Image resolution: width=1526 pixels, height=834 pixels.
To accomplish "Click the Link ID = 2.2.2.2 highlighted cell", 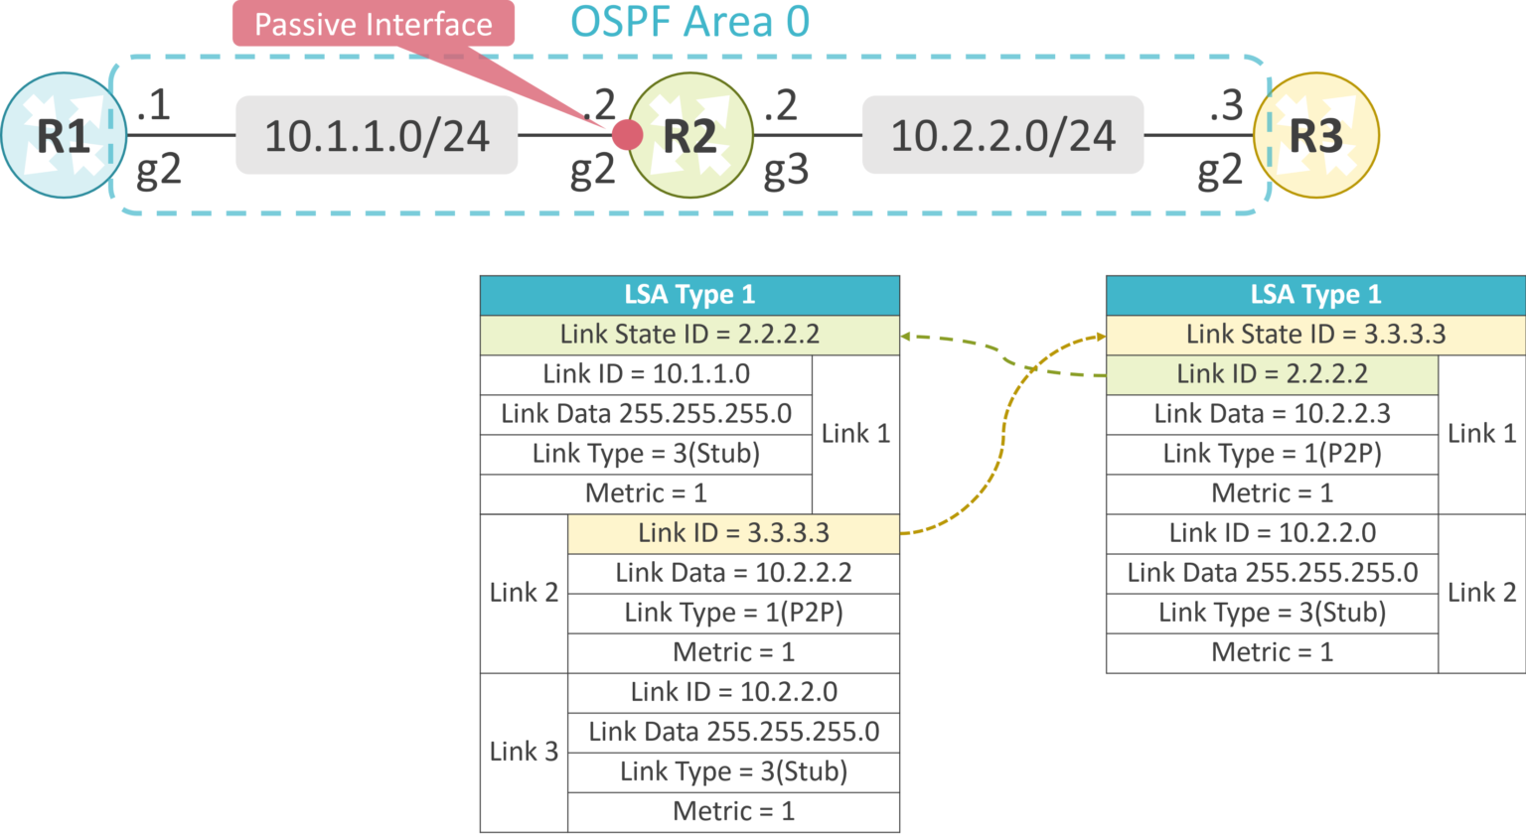I will click(x=1270, y=374).
